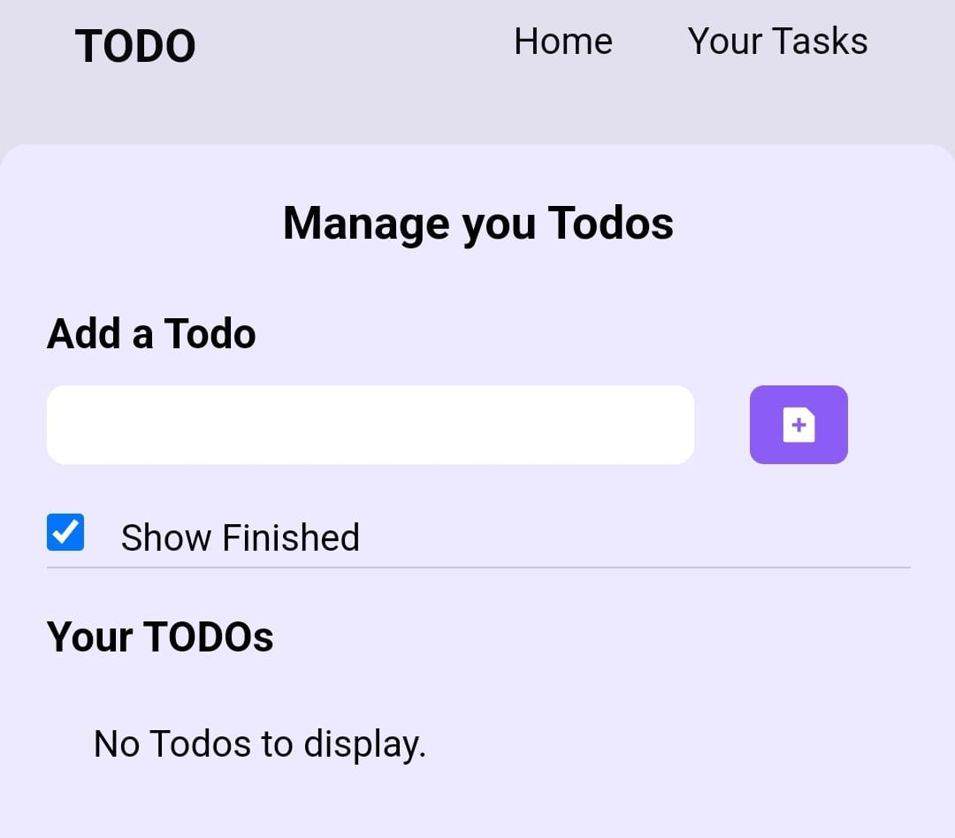Click the Manage you Todos heading
Image resolution: width=955 pixels, height=838 pixels.
click(x=477, y=223)
